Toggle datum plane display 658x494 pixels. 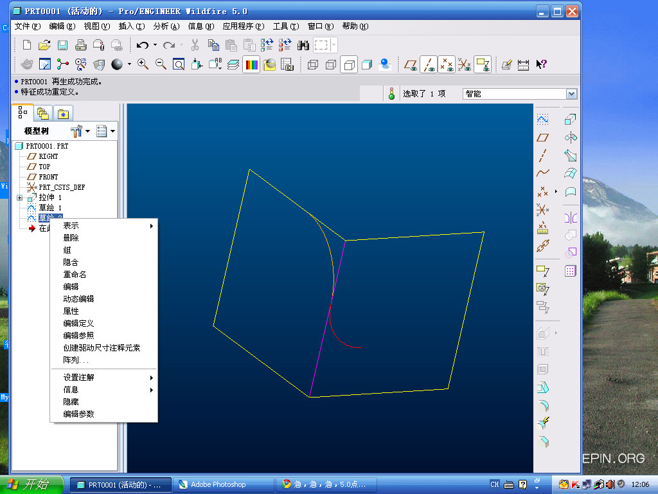tap(411, 64)
